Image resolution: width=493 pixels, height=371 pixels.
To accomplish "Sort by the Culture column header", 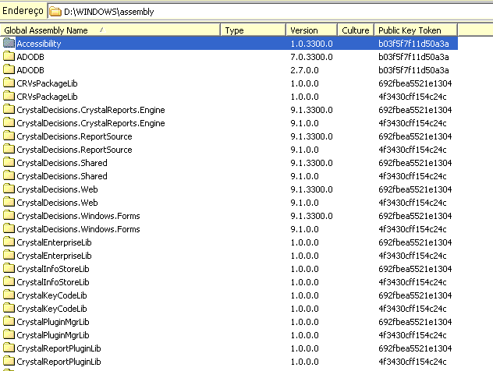I will click(x=356, y=30).
